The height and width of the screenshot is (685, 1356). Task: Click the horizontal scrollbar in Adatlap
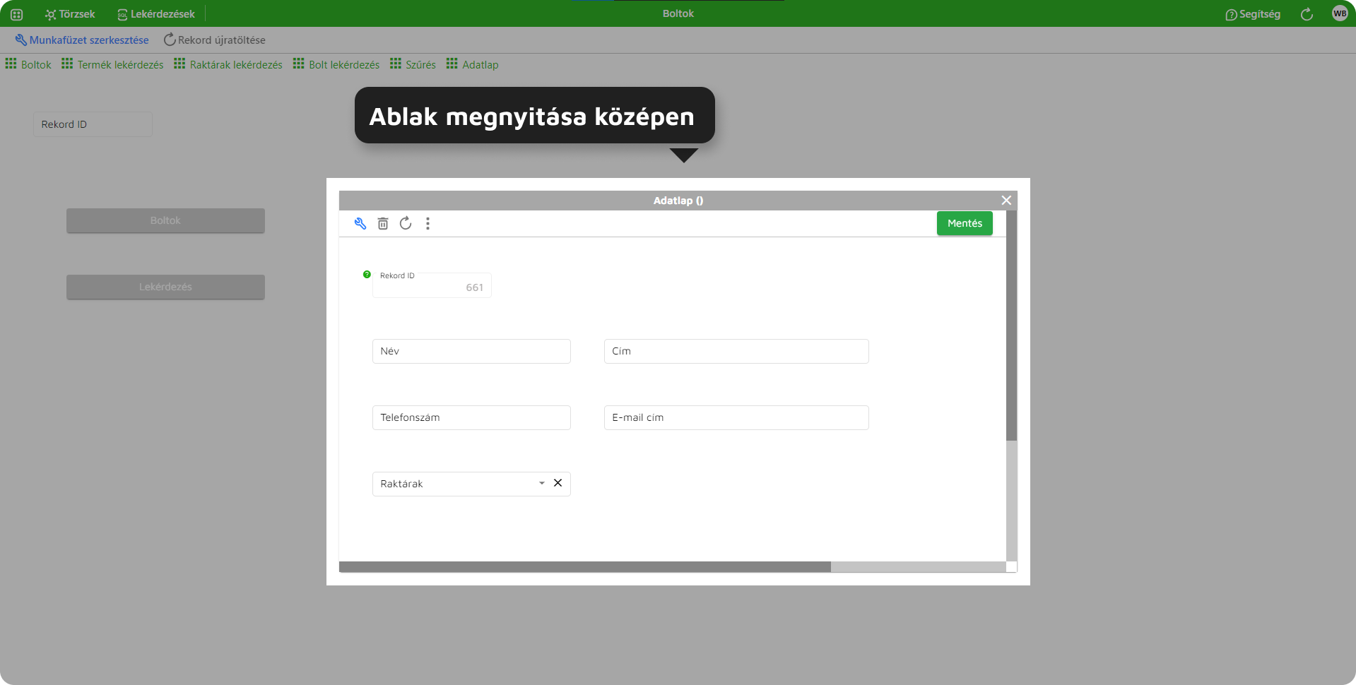[585, 567]
